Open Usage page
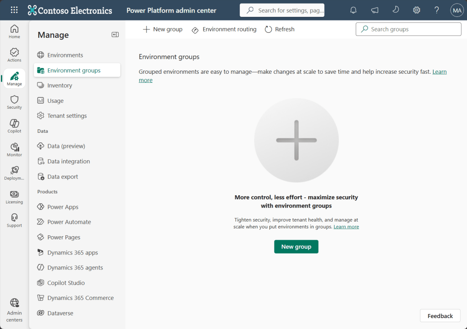The height and width of the screenshot is (329, 467). click(x=77, y=101)
